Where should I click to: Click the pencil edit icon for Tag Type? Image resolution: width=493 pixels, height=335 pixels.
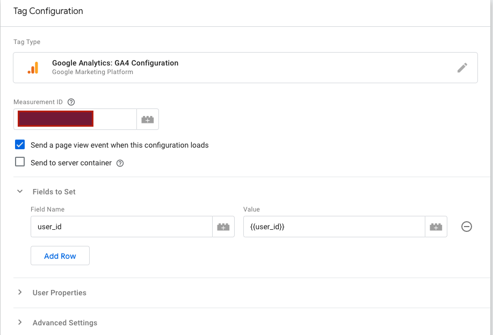462,68
